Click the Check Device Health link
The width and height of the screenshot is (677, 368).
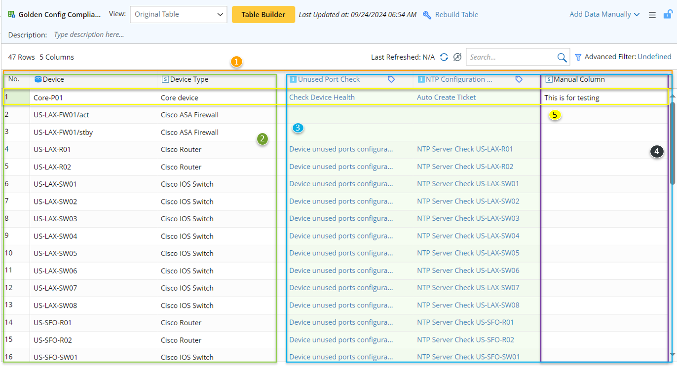point(322,98)
